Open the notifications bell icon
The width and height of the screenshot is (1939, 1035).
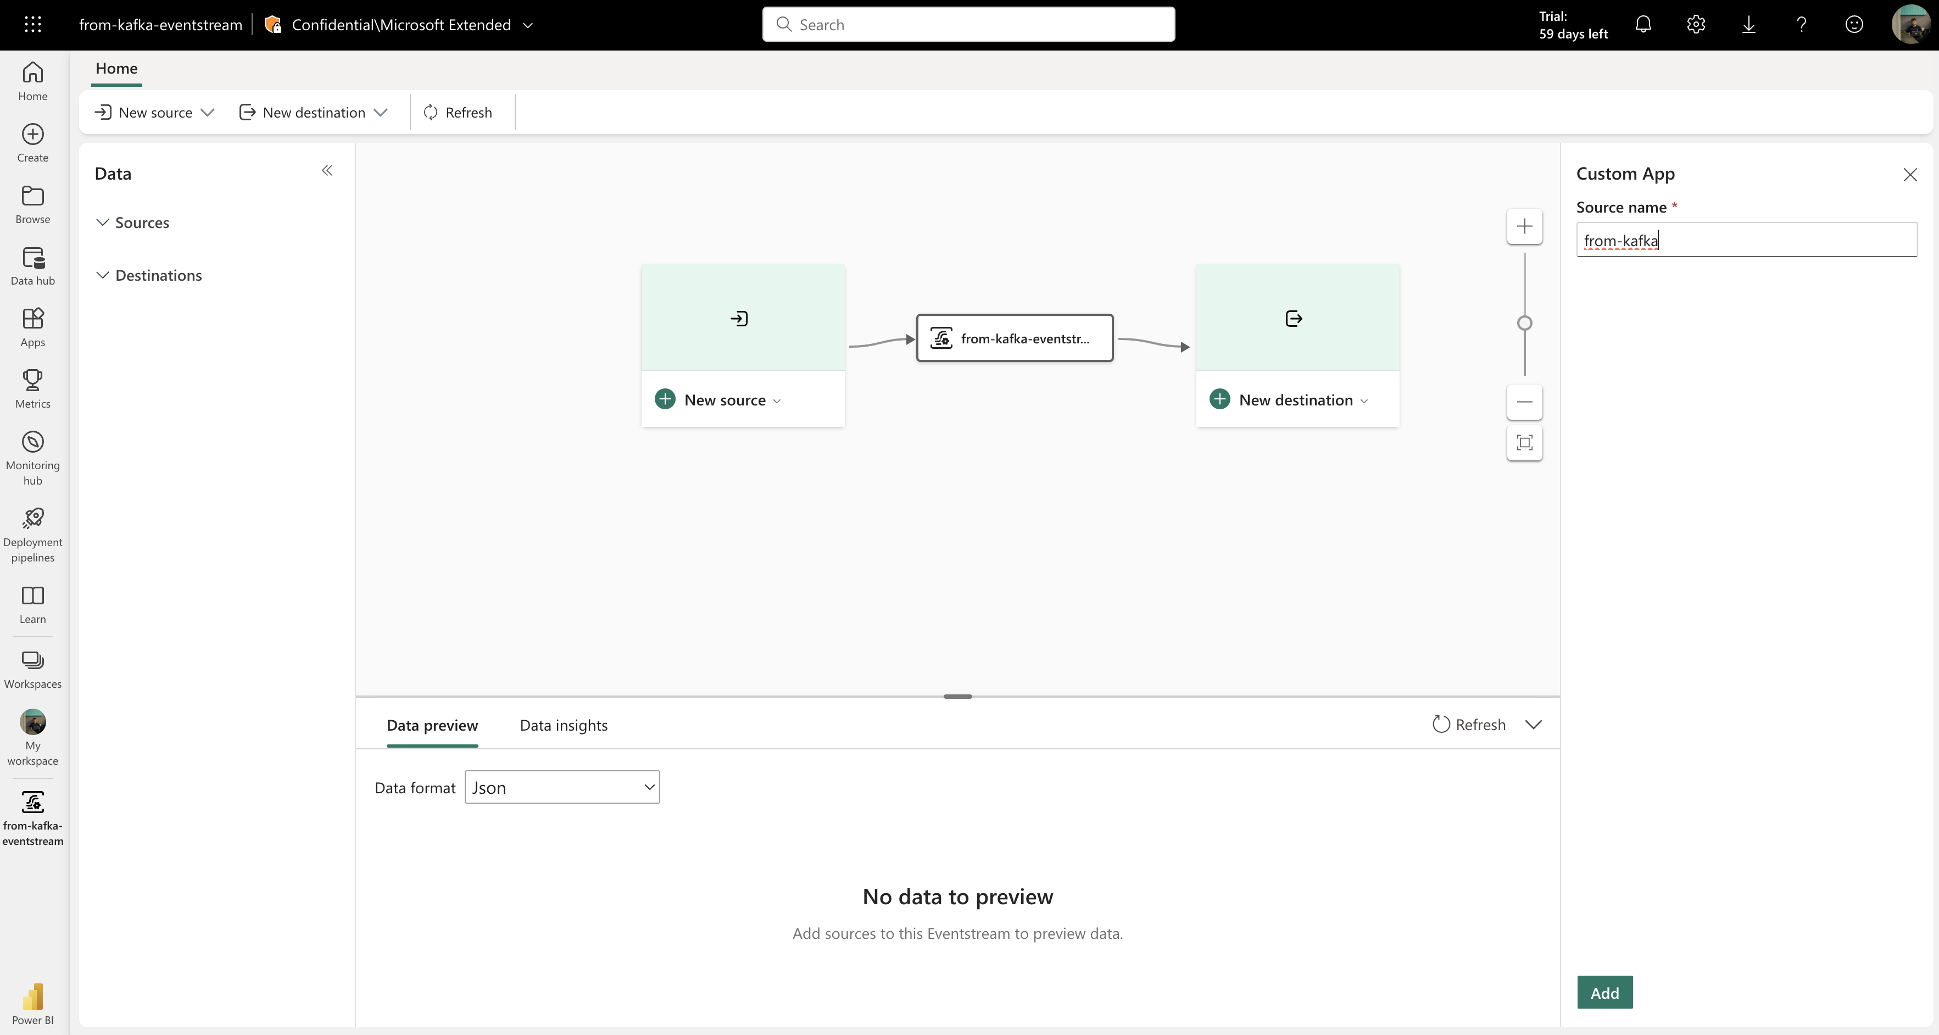coord(1643,25)
